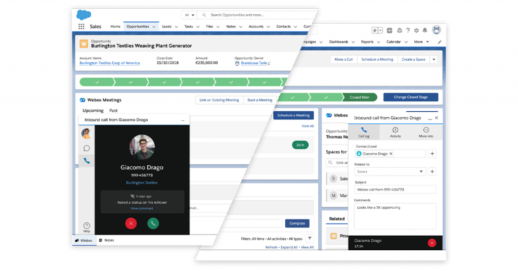Add another Contact/Lead with the plus button

432,154
